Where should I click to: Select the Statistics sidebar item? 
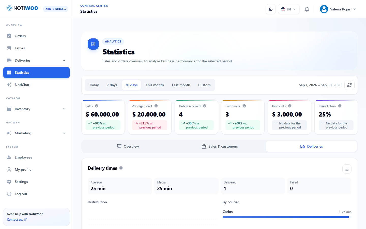point(36,73)
